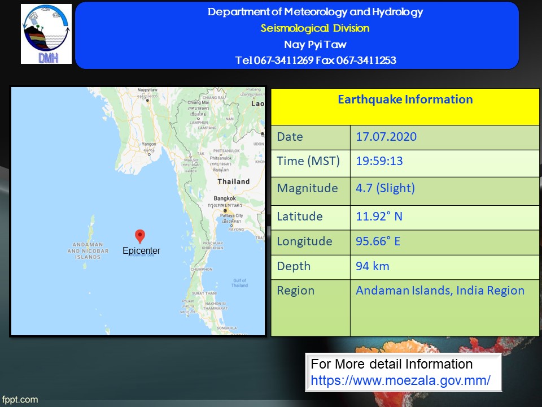This screenshot has width=542, height=407.
Task: Click the "Pattaya City" label on map
Action: point(231,215)
